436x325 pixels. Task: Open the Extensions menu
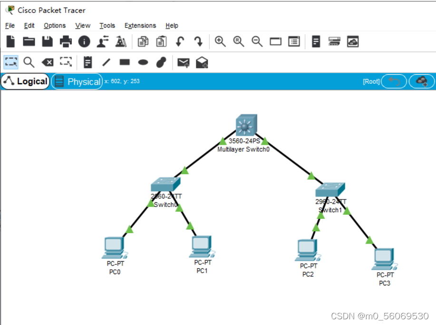pyautogui.click(x=140, y=26)
